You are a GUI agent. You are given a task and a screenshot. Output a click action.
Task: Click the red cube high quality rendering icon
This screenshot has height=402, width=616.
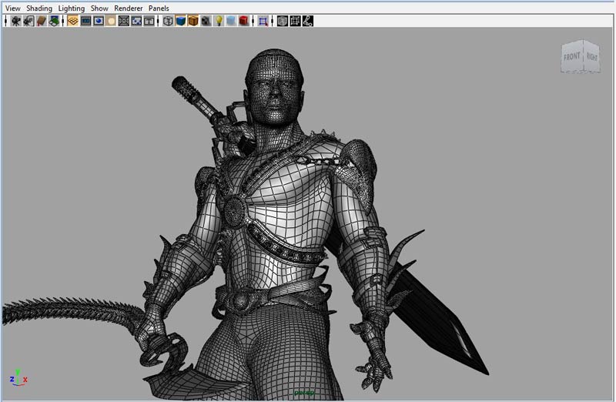coord(243,21)
